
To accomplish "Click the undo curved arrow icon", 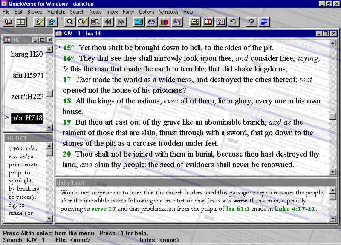I will coord(234,22).
